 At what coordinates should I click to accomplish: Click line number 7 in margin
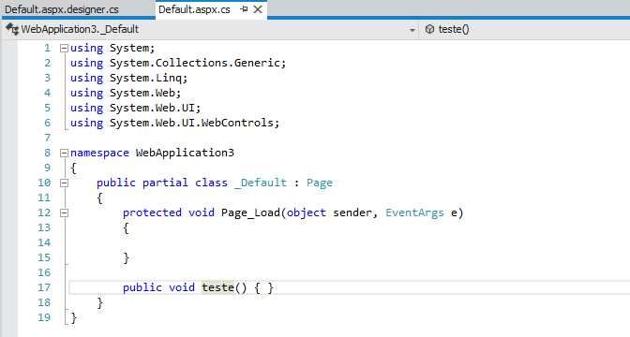pyautogui.click(x=48, y=138)
